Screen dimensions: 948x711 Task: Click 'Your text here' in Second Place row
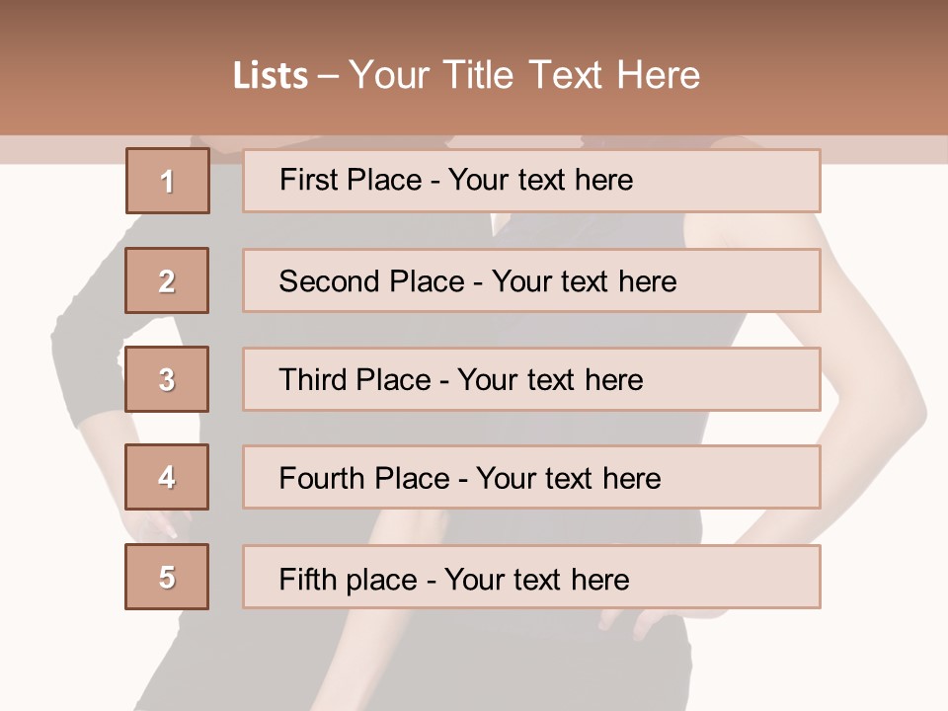(584, 281)
